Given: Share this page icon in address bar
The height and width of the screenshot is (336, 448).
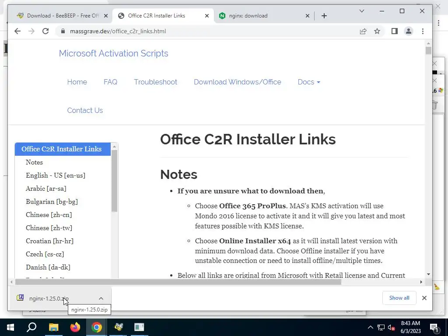Looking at the screenshot, I should coord(363,31).
